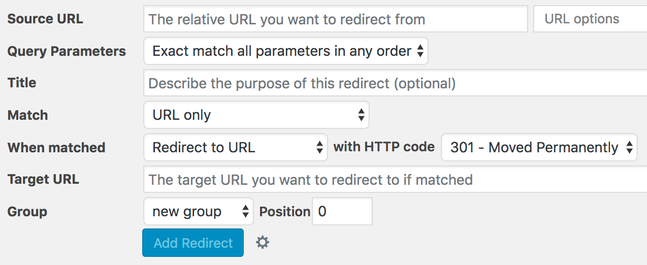
Task: Click the 'Query Parameters' label text
Action: pyautogui.click(x=67, y=51)
